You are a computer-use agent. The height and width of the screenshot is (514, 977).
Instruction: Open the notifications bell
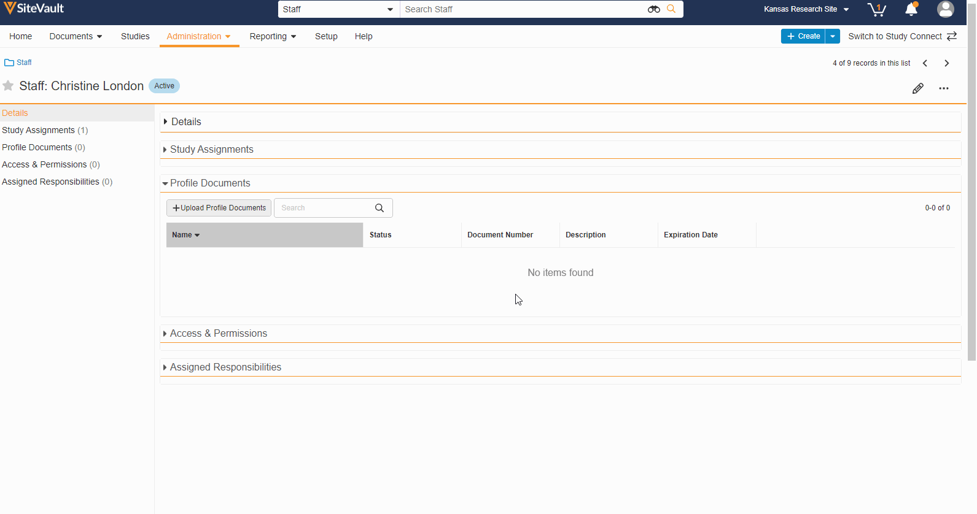click(911, 9)
